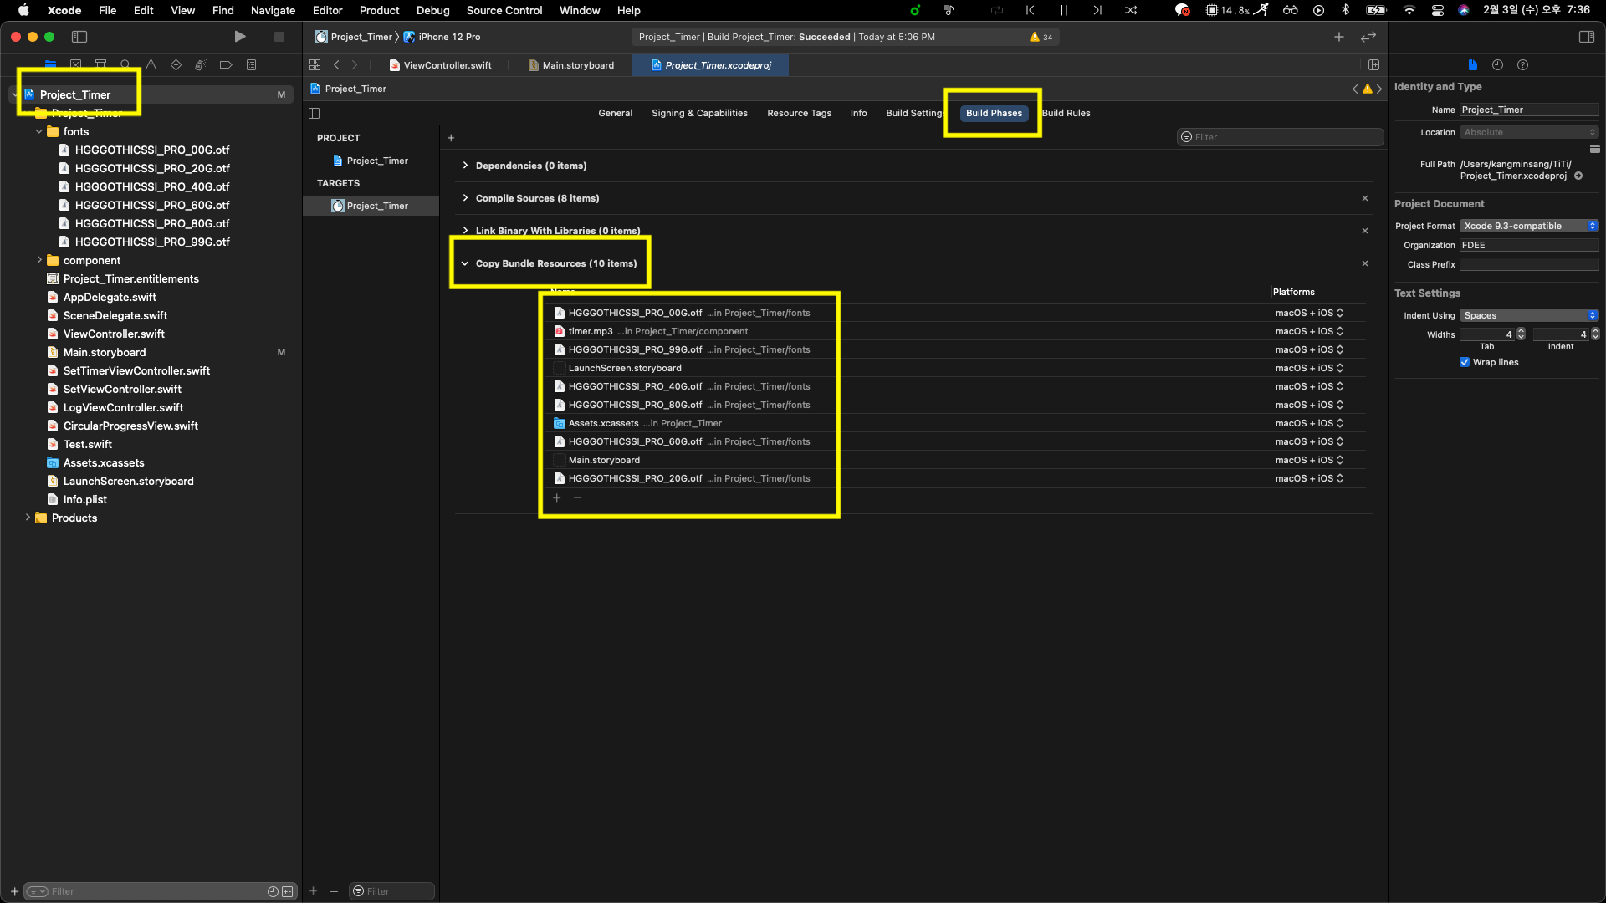Reveal the full path in Finder arrow
The height and width of the screenshot is (903, 1606).
[x=1578, y=176]
